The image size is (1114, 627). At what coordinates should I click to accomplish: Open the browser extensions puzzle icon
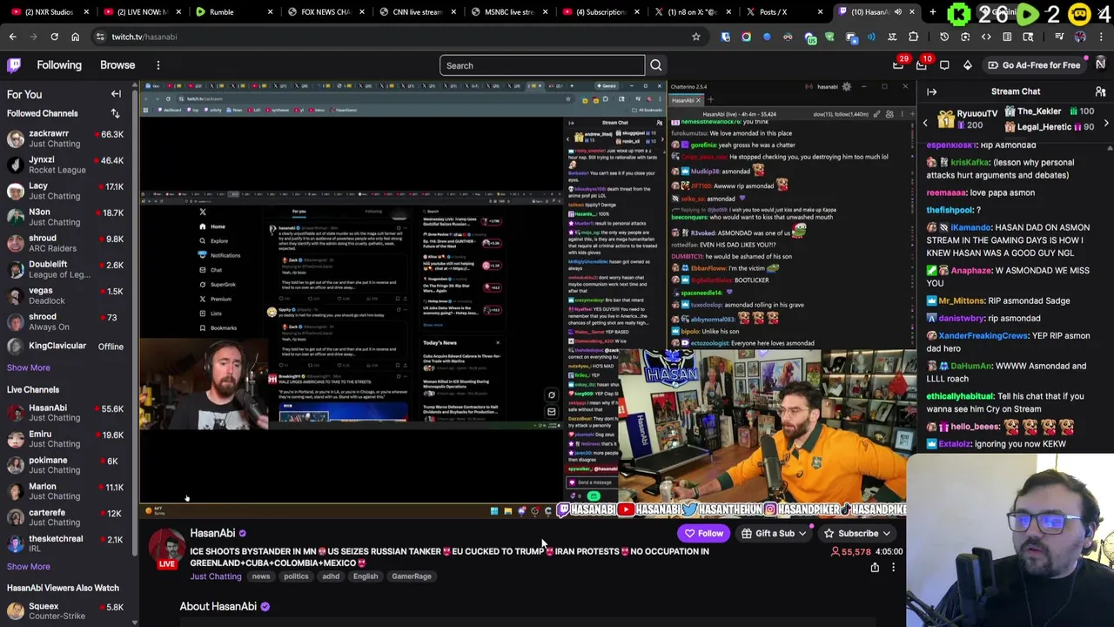click(x=913, y=37)
